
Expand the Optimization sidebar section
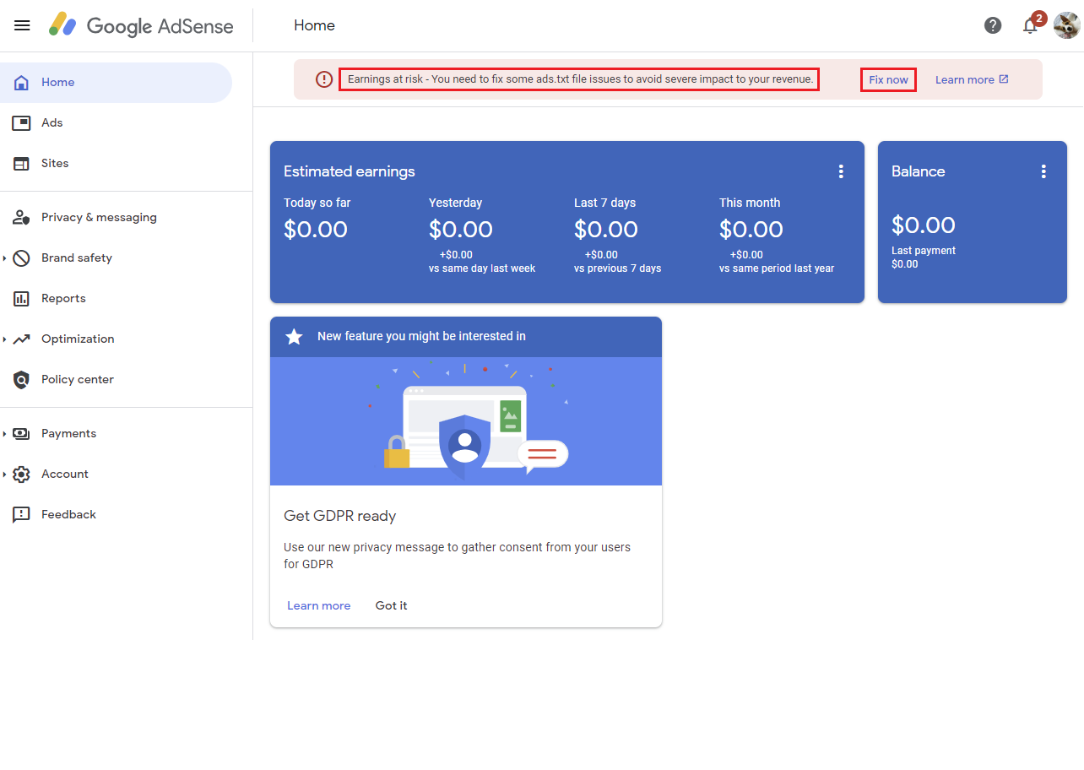click(x=78, y=339)
